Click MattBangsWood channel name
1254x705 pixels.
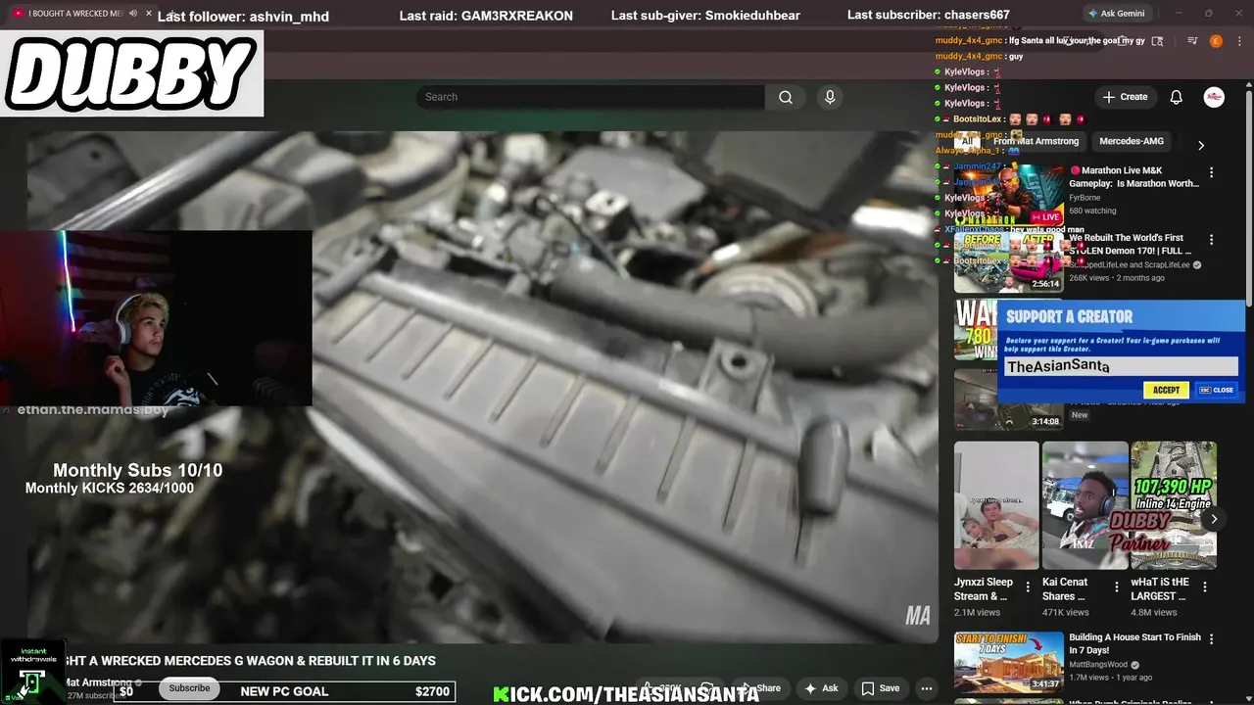pyautogui.click(x=1098, y=664)
